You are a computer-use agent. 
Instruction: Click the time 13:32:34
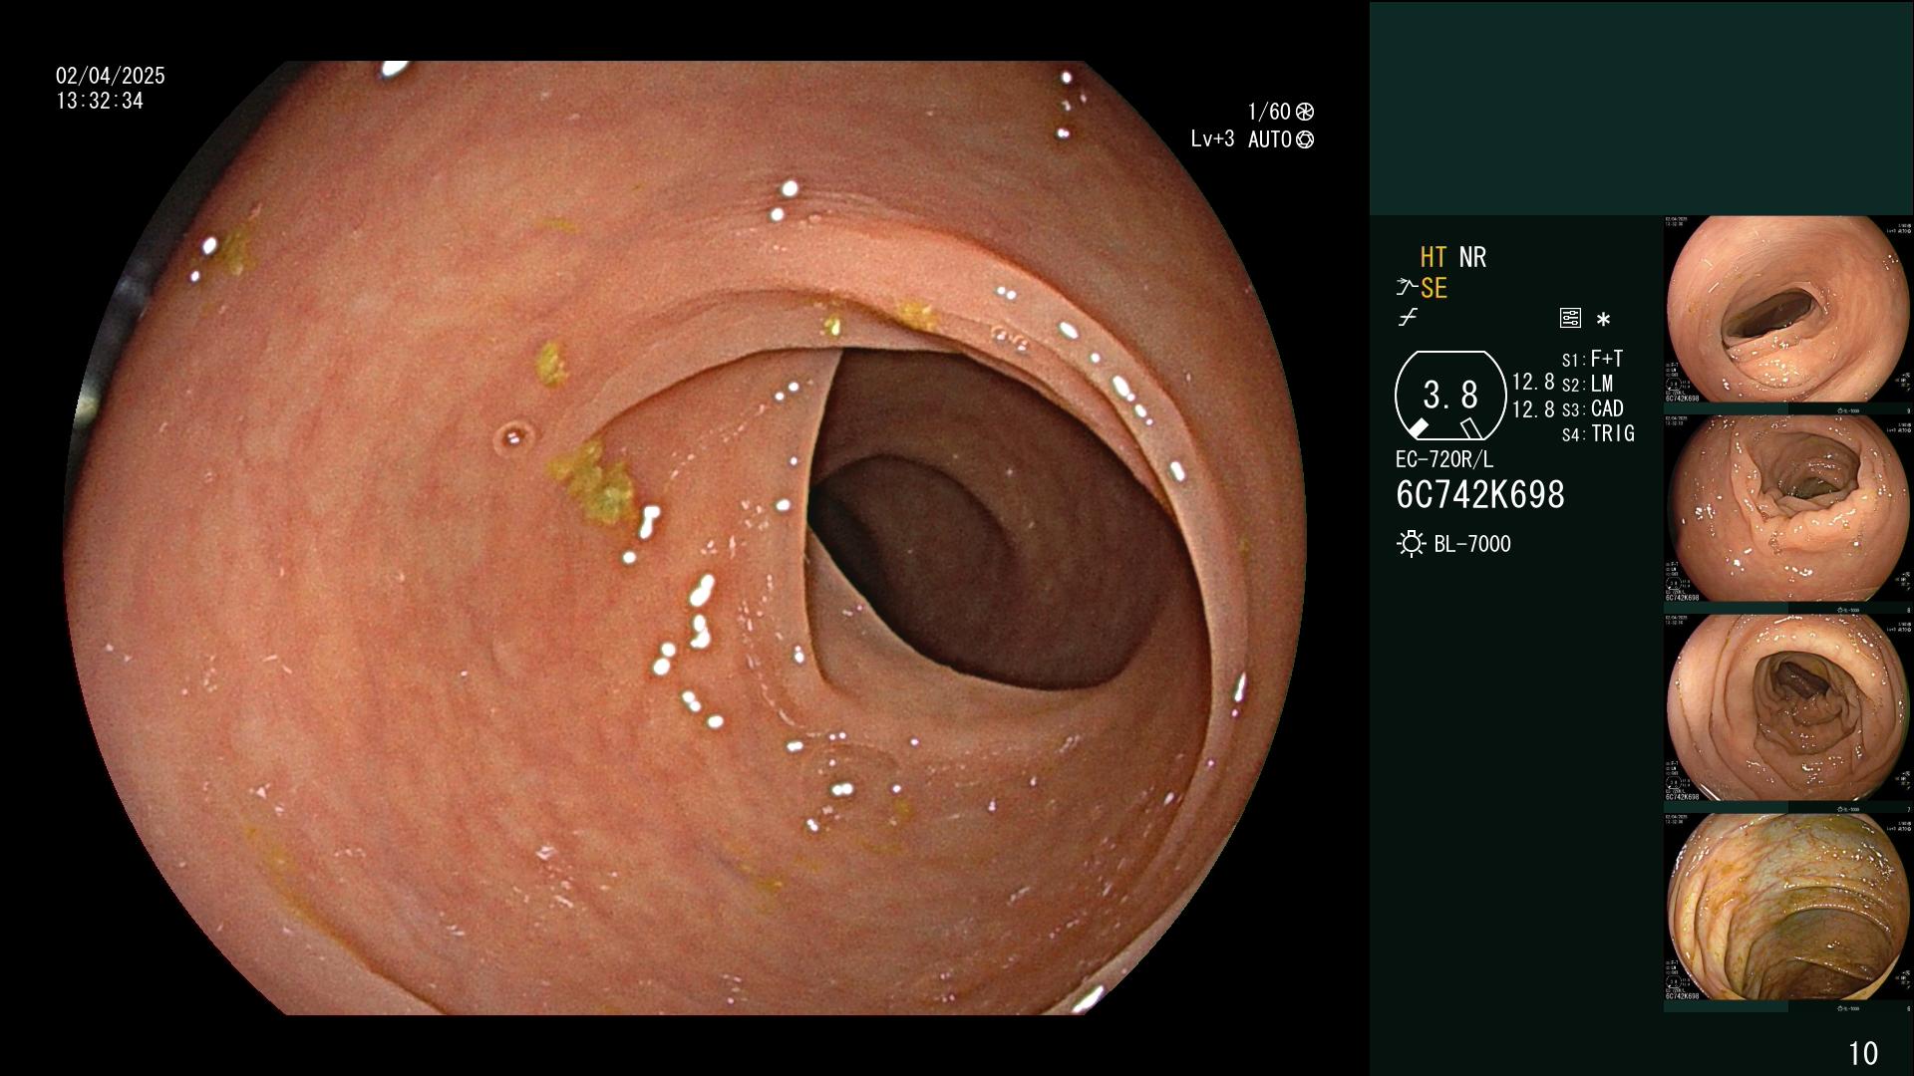pyautogui.click(x=100, y=102)
